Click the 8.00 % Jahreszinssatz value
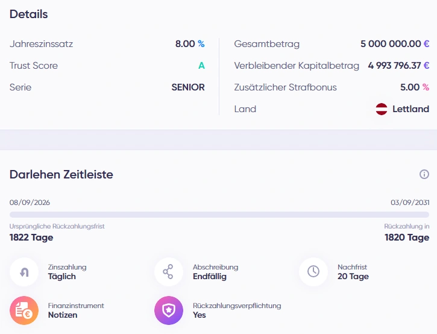 pos(190,44)
